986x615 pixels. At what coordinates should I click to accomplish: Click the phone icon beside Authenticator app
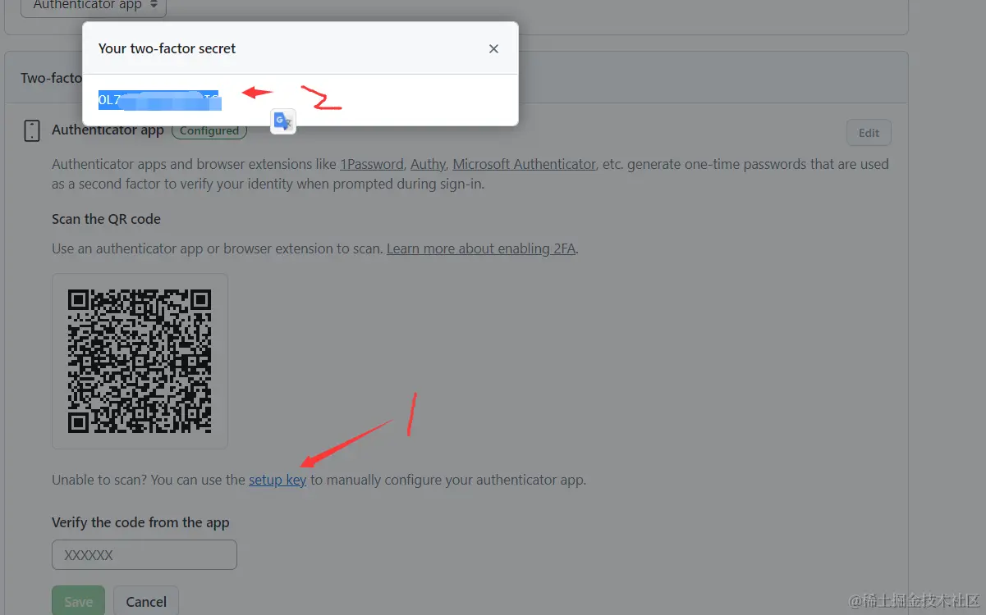[x=32, y=130]
